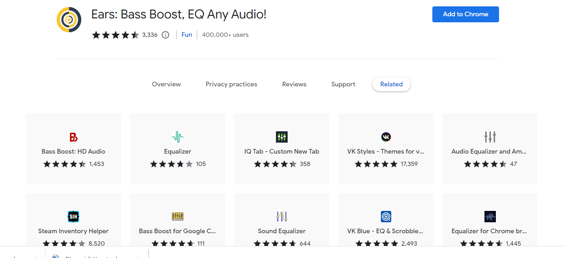This screenshot has width=565, height=258.
Task: Click the Sound Equalizer icon
Action: coord(282,217)
